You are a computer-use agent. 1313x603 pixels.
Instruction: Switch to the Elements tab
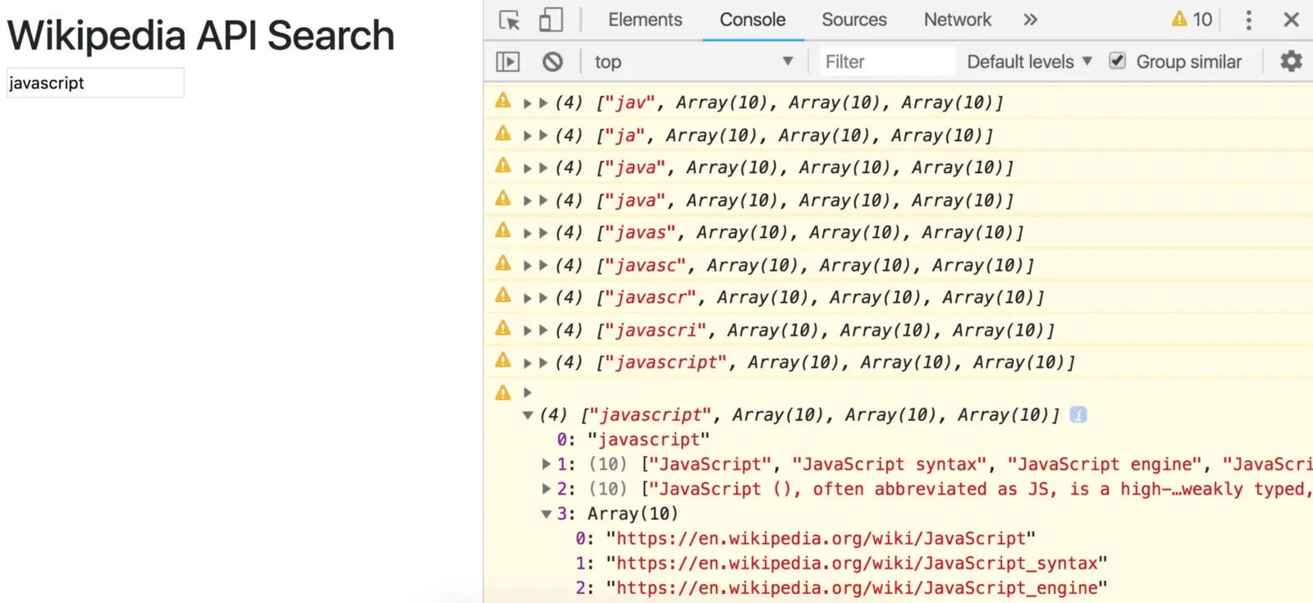pyautogui.click(x=645, y=20)
